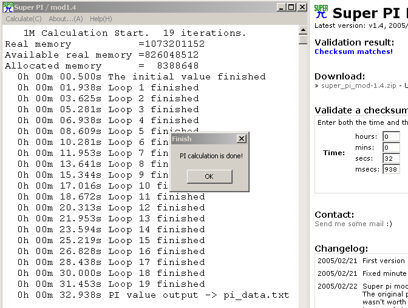Click OK in the Finish dialog

pos(209,176)
